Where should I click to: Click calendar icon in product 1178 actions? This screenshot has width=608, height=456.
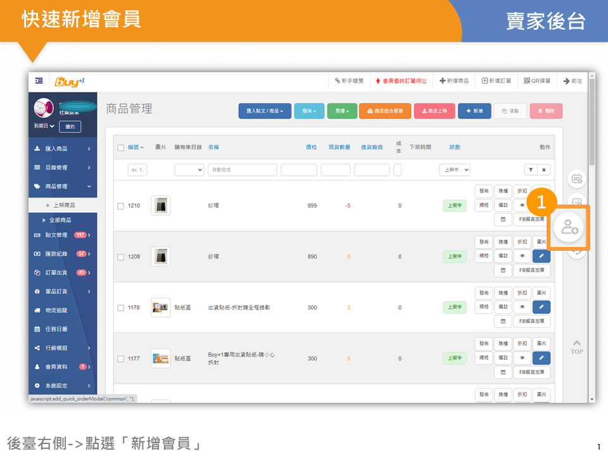point(502,321)
